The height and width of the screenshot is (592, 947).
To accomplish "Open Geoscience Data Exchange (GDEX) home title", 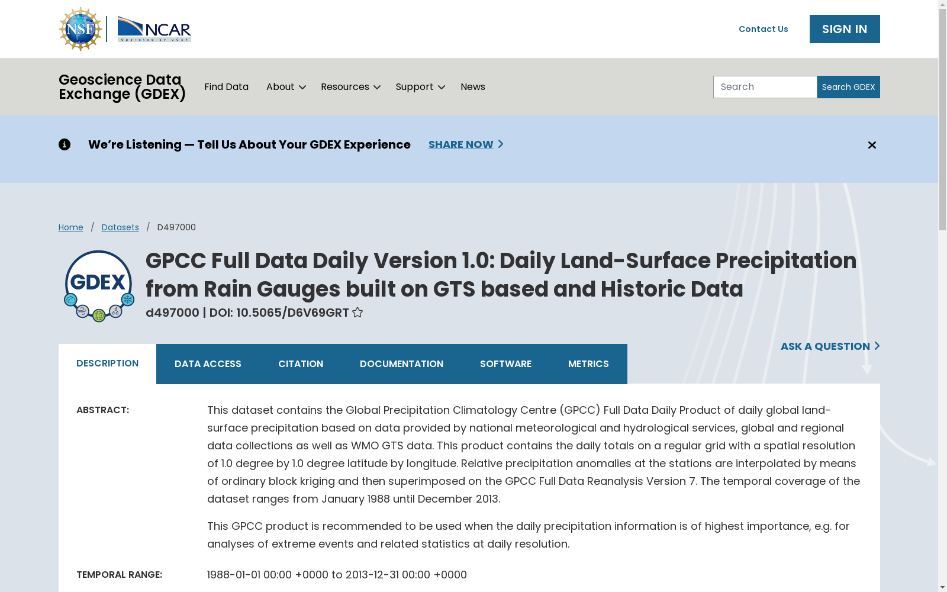I will pos(123,87).
